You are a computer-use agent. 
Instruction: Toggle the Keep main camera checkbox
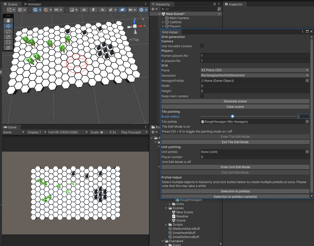click(x=202, y=96)
